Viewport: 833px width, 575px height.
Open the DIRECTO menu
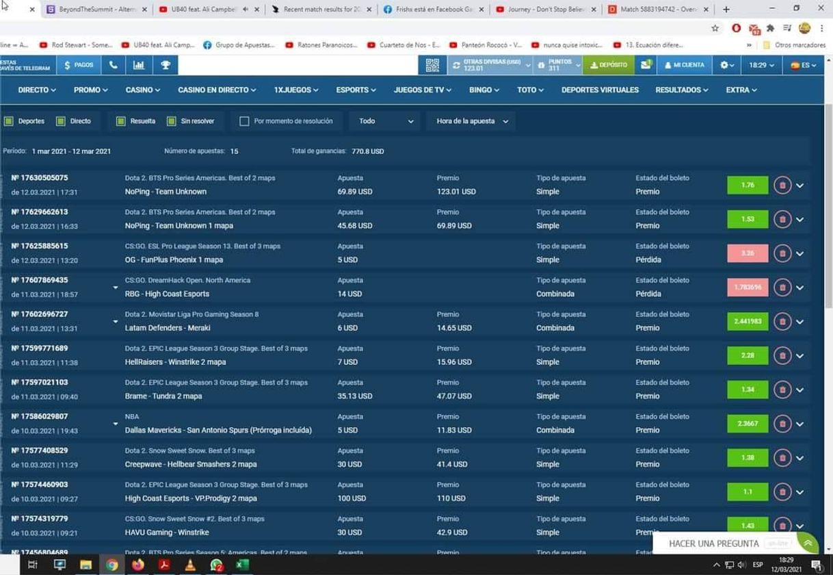[37, 90]
